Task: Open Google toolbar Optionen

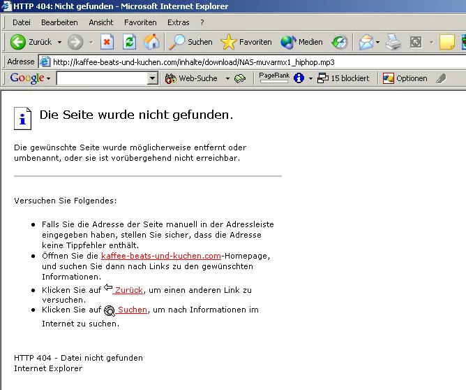Action: click(x=405, y=78)
